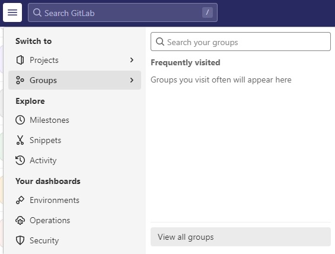Image resolution: width=335 pixels, height=254 pixels.
Task: Click the slash shortcut badge in search bar
Action: (x=208, y=12)
